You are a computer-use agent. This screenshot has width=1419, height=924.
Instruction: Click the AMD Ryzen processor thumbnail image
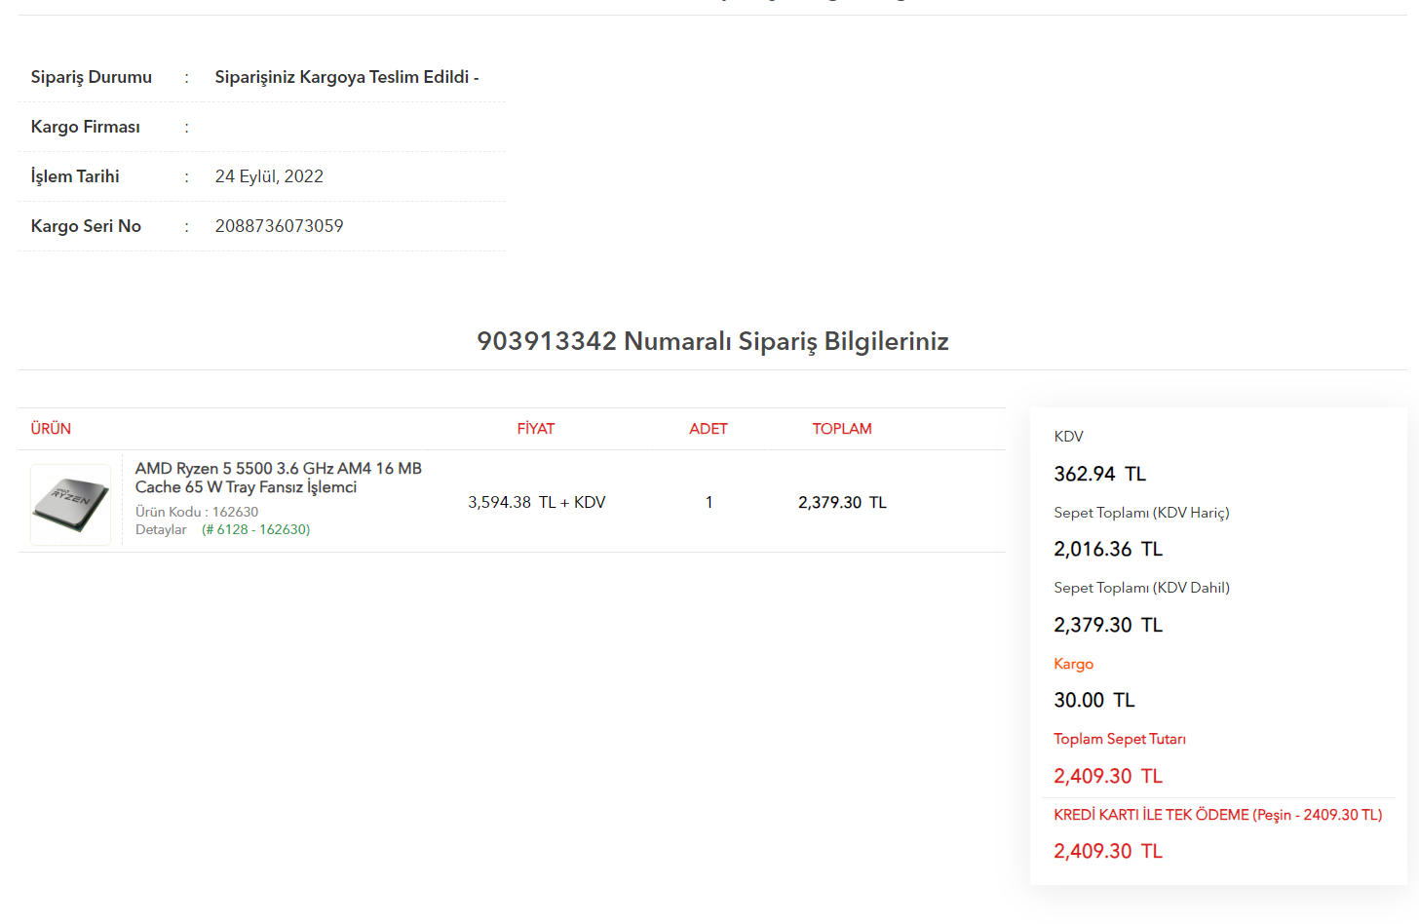[71, 504]
